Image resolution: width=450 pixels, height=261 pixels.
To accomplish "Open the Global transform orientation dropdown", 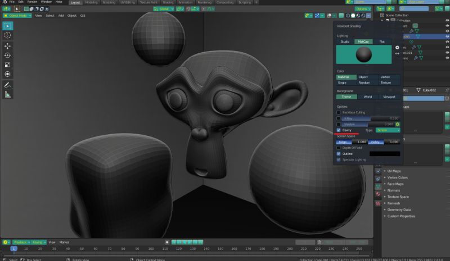I will [x=164, y=9].
